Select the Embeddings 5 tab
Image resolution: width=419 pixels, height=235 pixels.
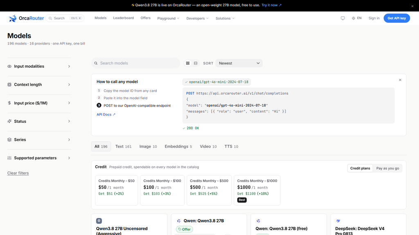(178, 146)
